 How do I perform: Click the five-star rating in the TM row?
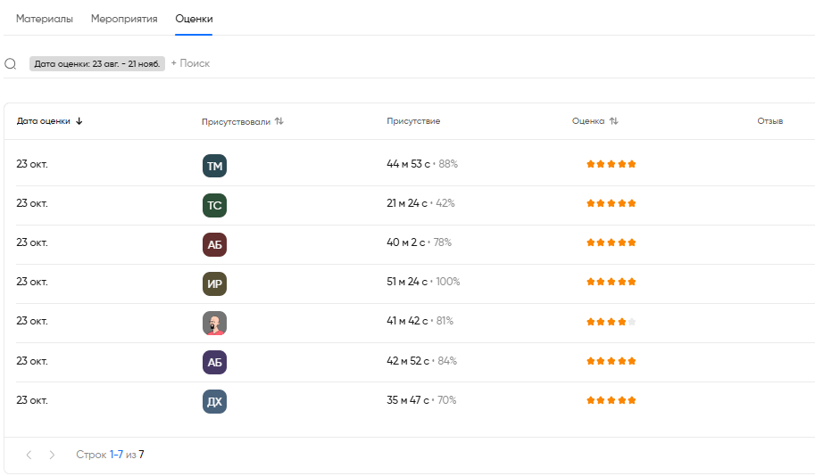pos(611,164)
